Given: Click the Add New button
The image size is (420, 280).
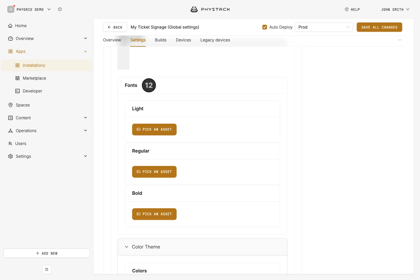Looking at the screenshot, I should (47, 253).
